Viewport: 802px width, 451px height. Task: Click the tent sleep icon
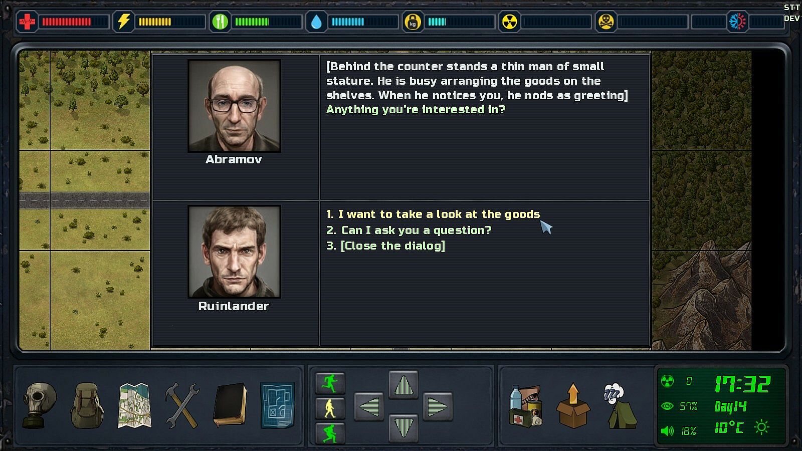coord(621,405)
